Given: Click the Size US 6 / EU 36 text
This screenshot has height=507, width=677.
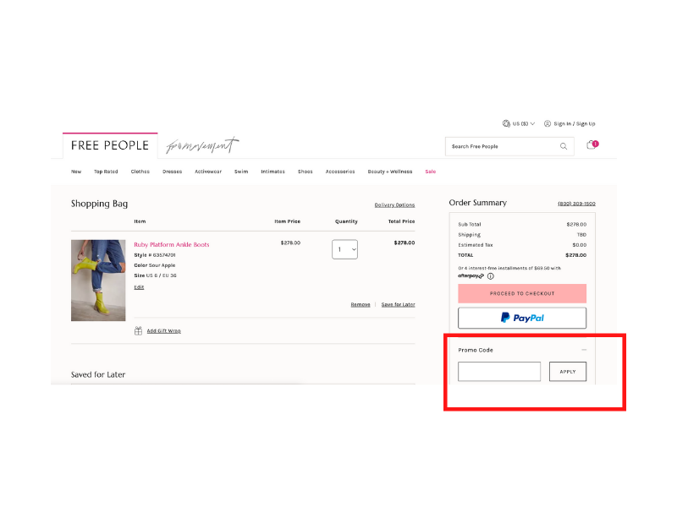Looking at the screenshot, I should [x=155, y=275].
